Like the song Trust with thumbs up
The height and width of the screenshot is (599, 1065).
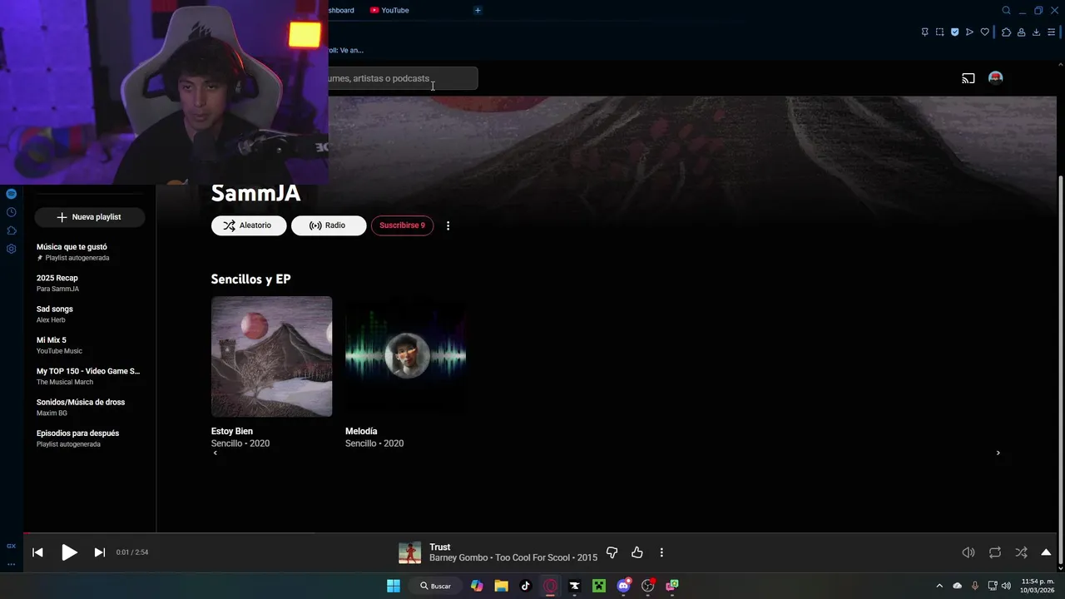coord(637,552)
